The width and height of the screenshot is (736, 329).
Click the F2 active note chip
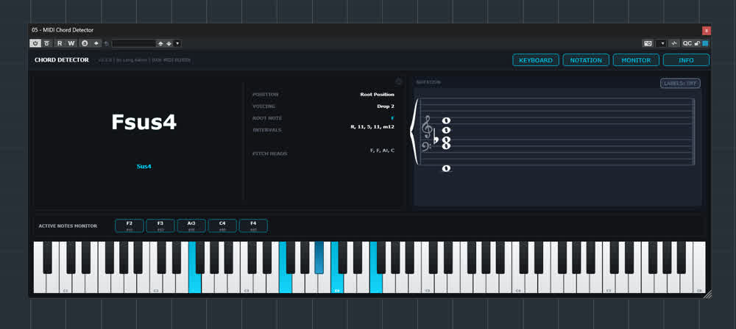[x=129, y=226]
